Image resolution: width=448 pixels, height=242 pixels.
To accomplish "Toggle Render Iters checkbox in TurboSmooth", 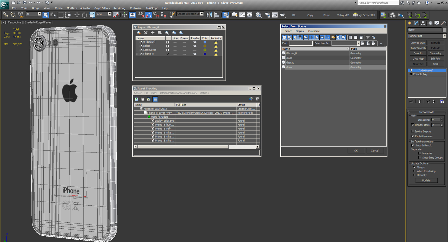I will 413,125.
